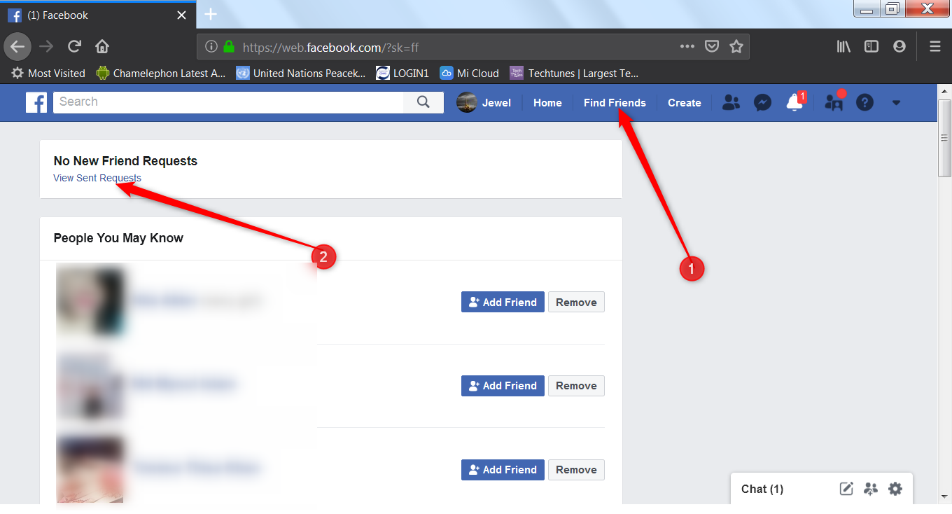Image resolution: width=952 pixels, height=514 pixels.
Task: Go to Home in the Facebook navbar
Action: [547, 103]
